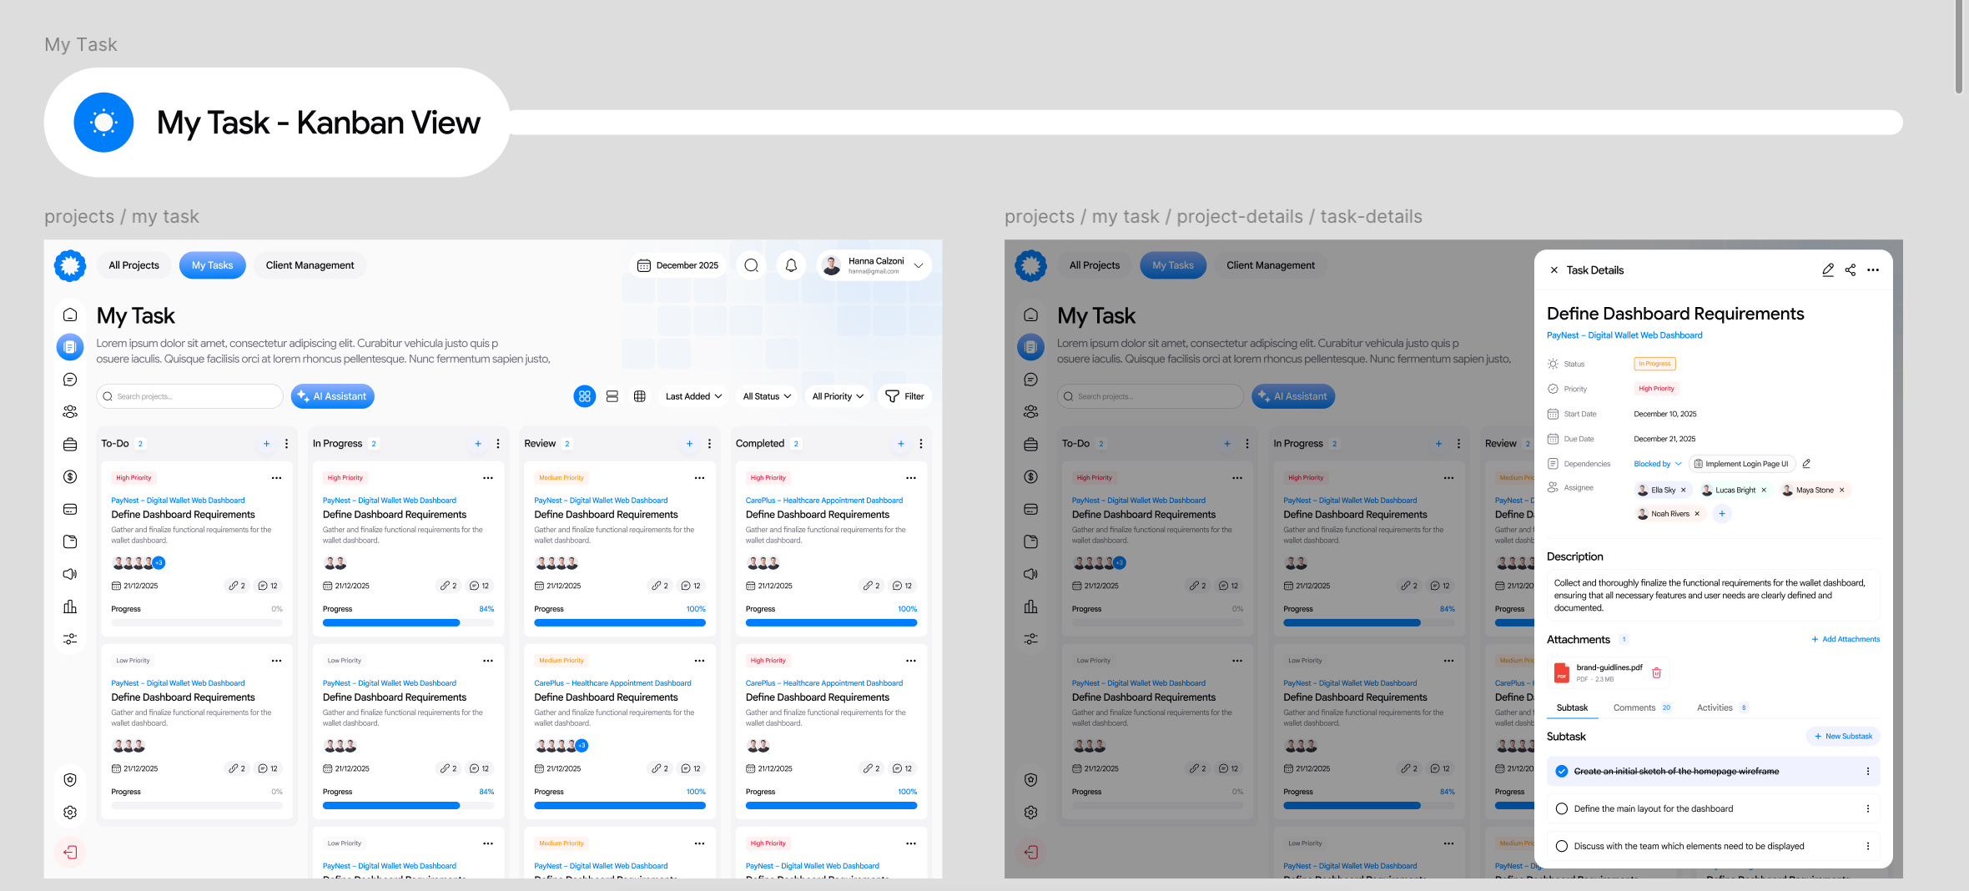The height and width of the screenshot is (891, 1969).
Task: Click the edit pencil icon in Task Details
Action: 1827,270
